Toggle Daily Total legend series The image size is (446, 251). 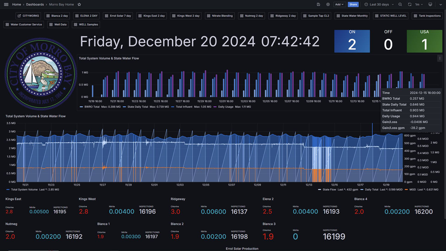coord(372,190)
